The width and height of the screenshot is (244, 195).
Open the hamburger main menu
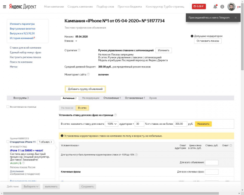click(x=4, y=6)
